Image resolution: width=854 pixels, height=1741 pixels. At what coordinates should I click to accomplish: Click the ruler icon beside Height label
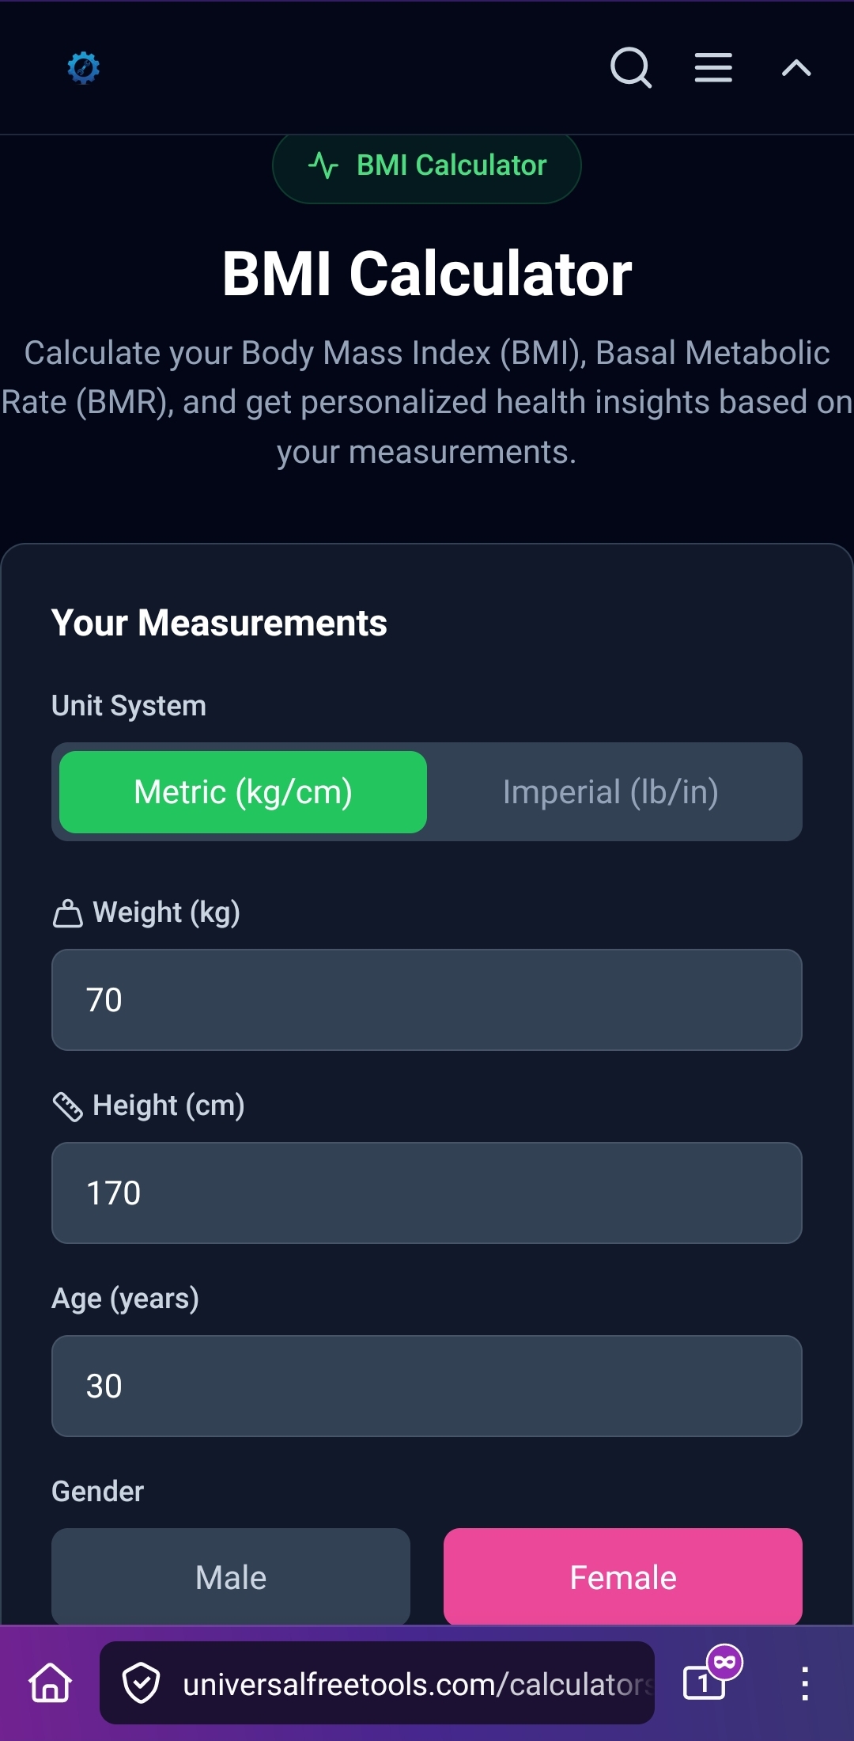point(68,1107)
